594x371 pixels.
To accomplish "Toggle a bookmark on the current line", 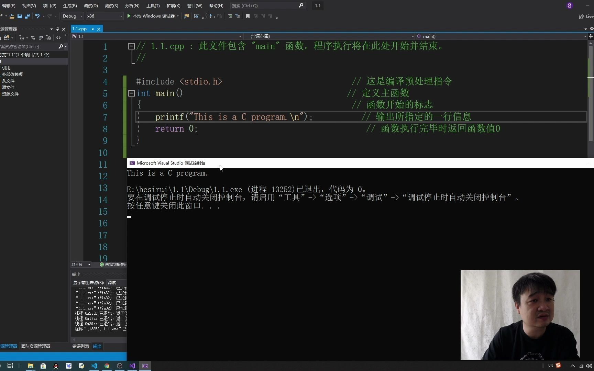I will [247, 16].
